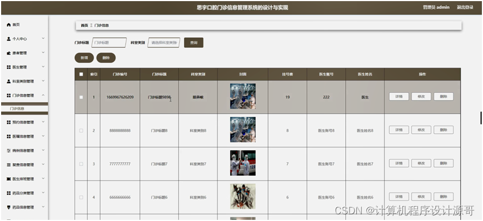Click 修改 for row 门诊标题7
This screenshot has height=221, width=483.
click(421, 163)
